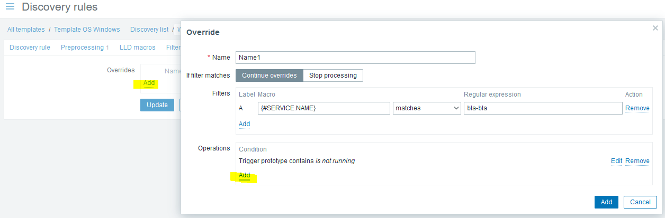Select Stop processing option
665x218 pixels.
point(333,75)
